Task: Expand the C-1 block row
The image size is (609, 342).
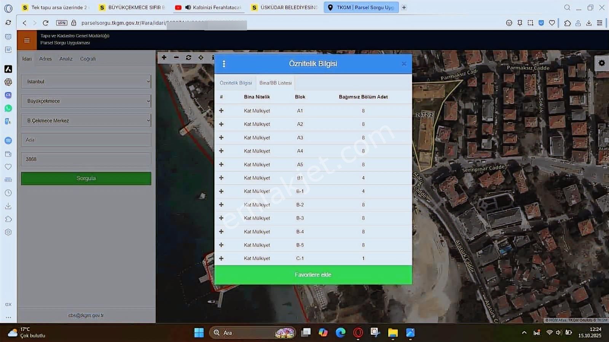Action: point(221,258)
